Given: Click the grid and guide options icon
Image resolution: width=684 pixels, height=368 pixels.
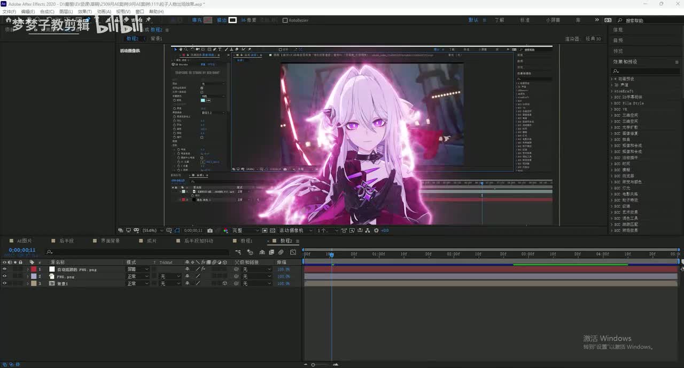Looking at the screenshot, I should click(169, 230).
